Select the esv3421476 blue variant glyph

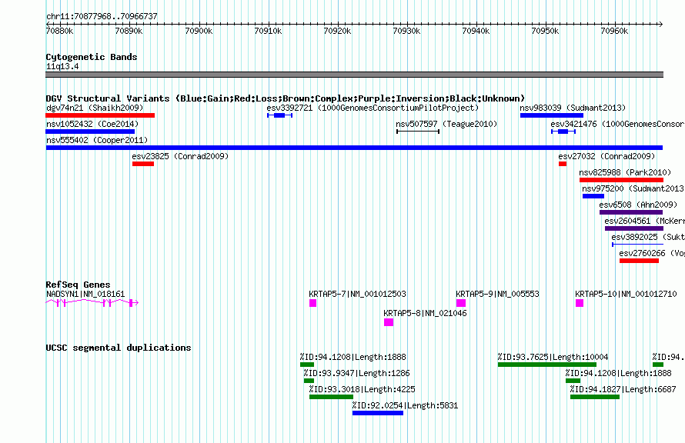(563, 132)
